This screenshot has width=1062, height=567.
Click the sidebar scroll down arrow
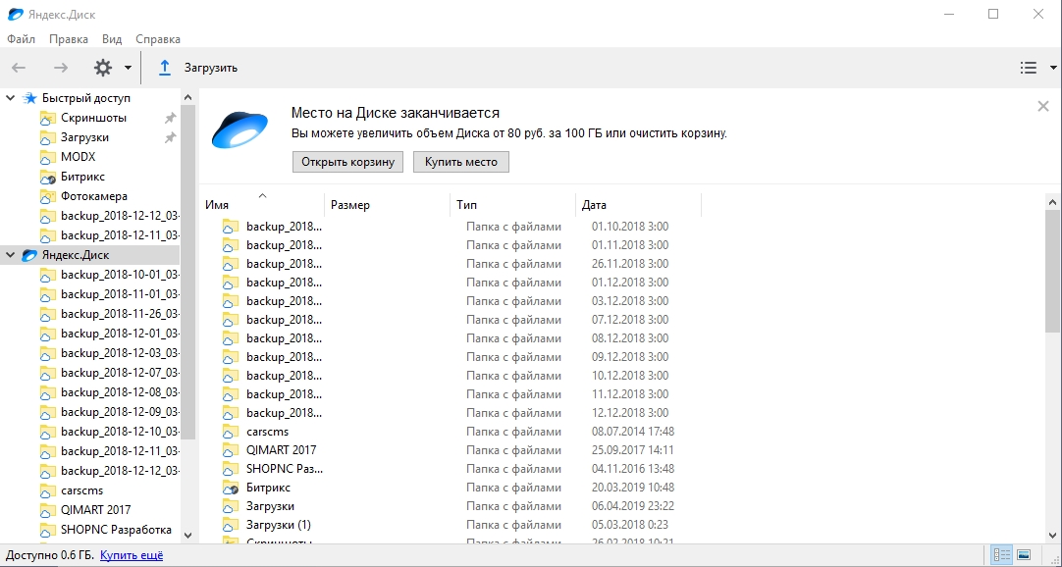(x=188, y=535)
